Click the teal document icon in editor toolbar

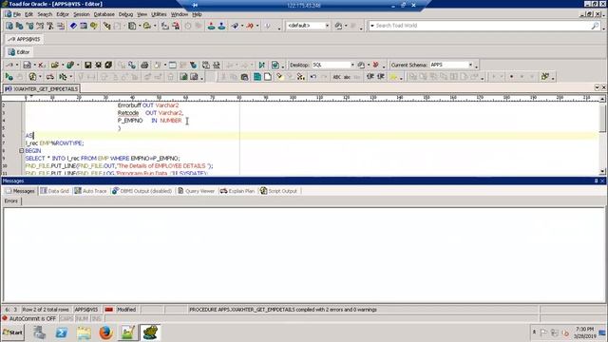(257, 77)
